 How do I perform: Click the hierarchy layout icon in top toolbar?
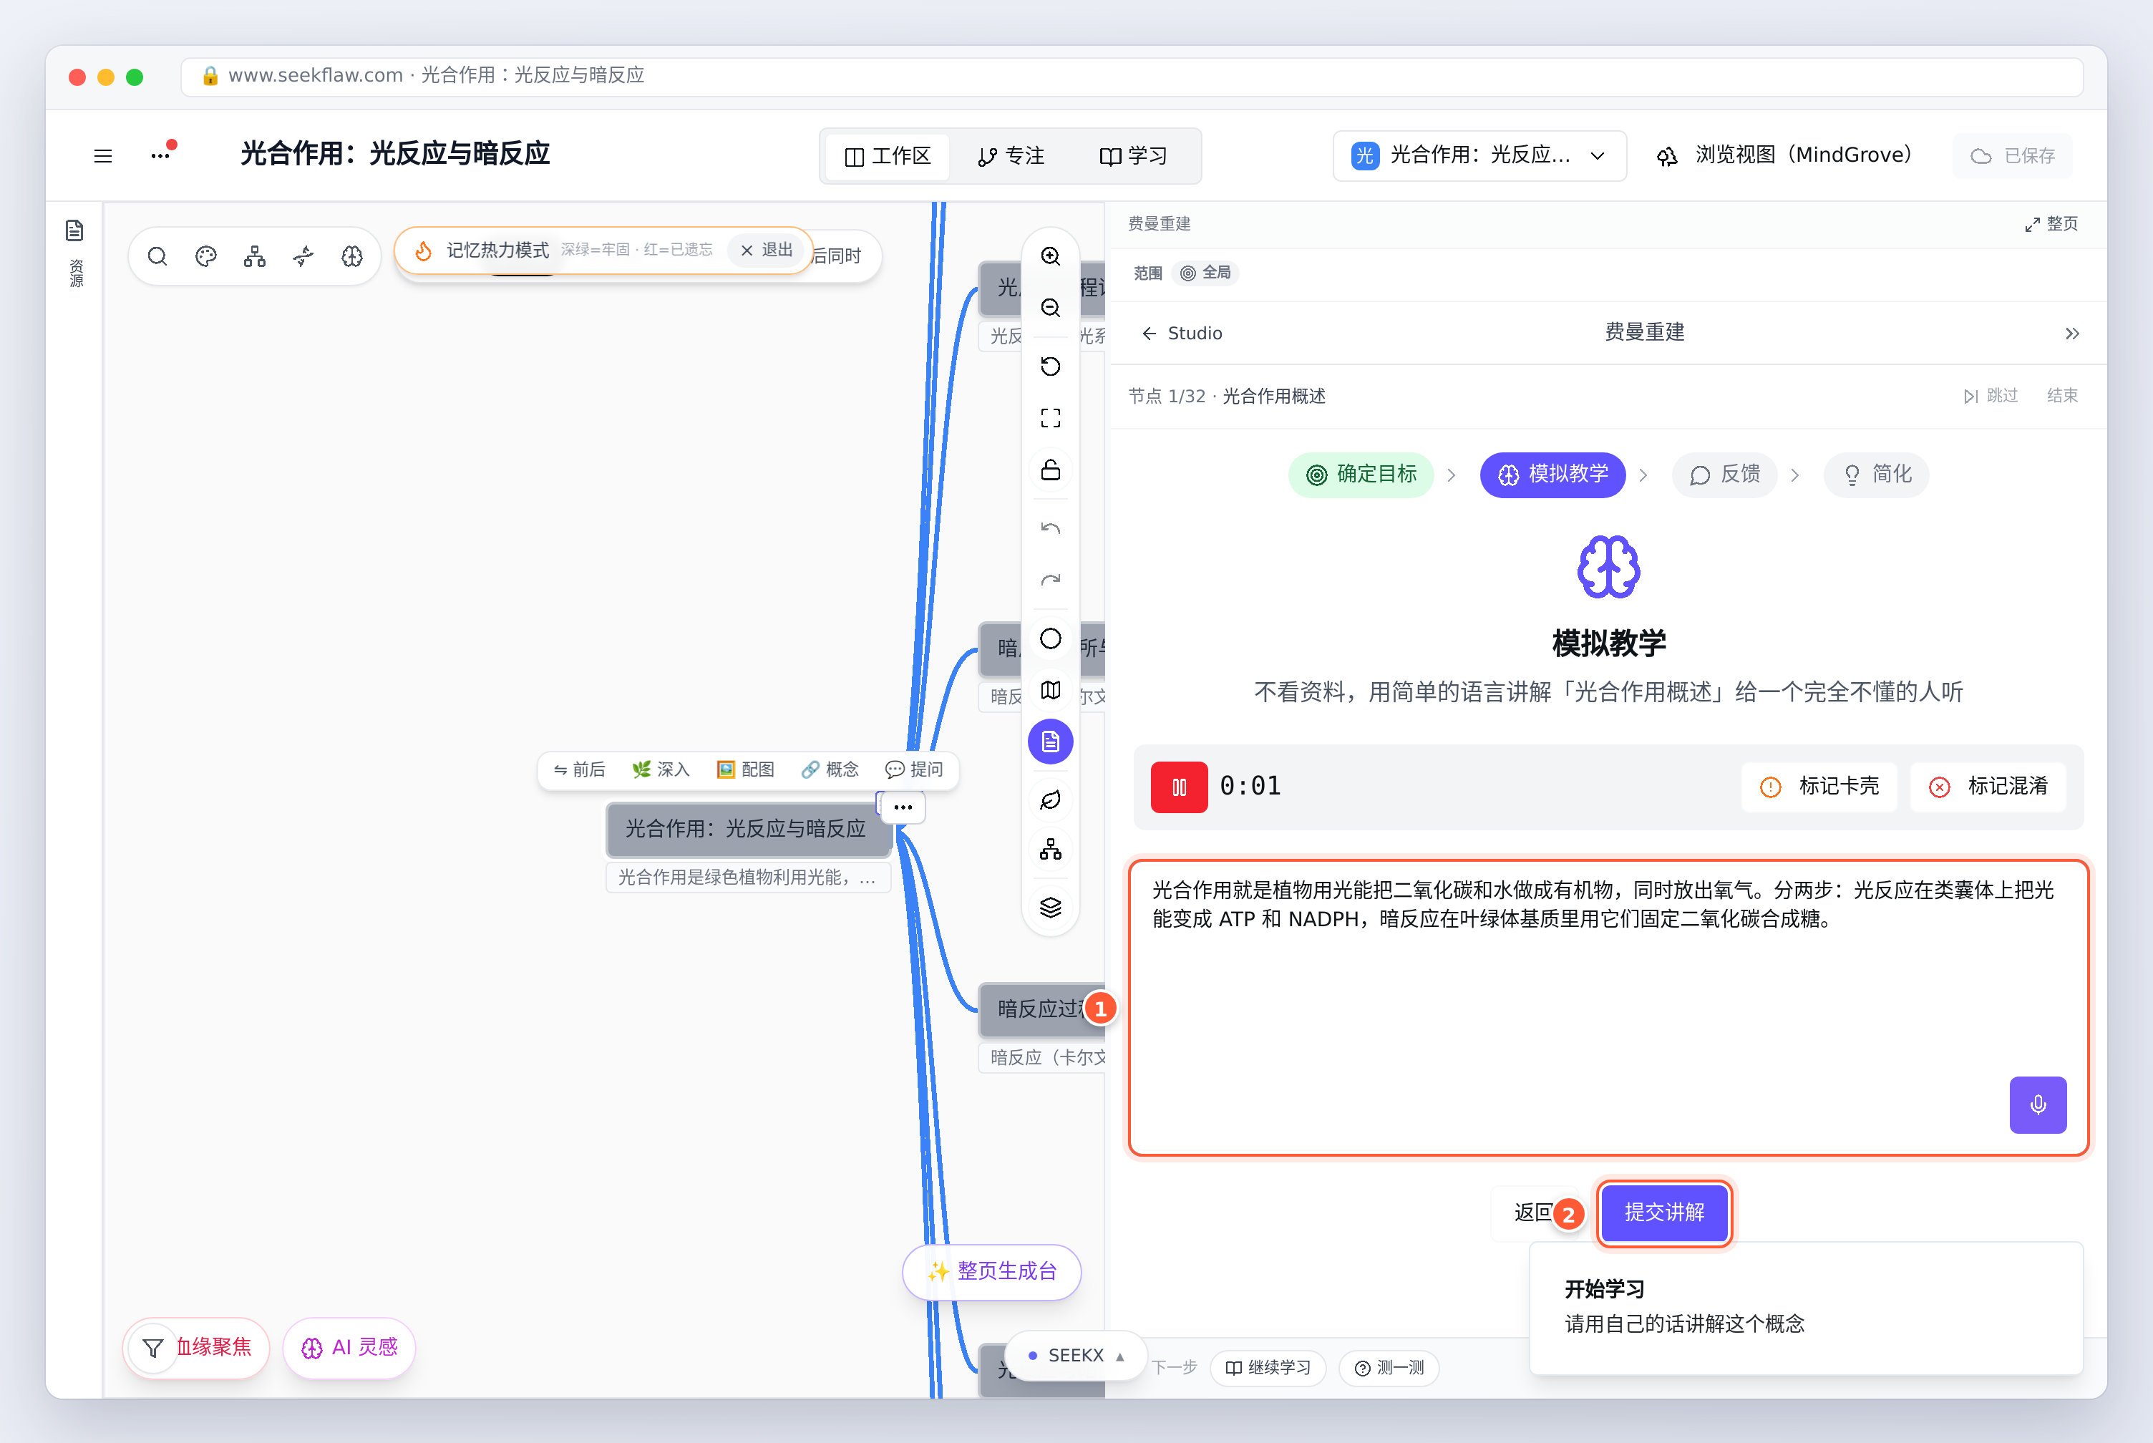[255, 256]
